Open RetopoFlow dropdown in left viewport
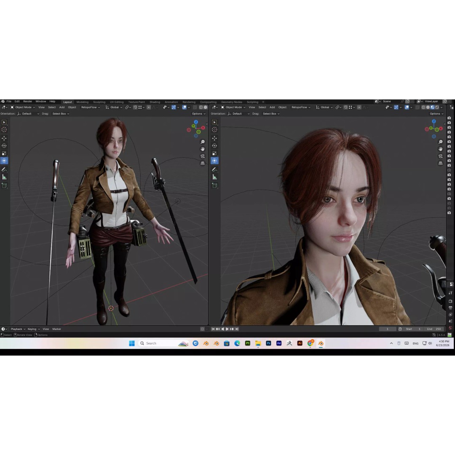This screenshot has width=455, height=455. click(91, 107)
